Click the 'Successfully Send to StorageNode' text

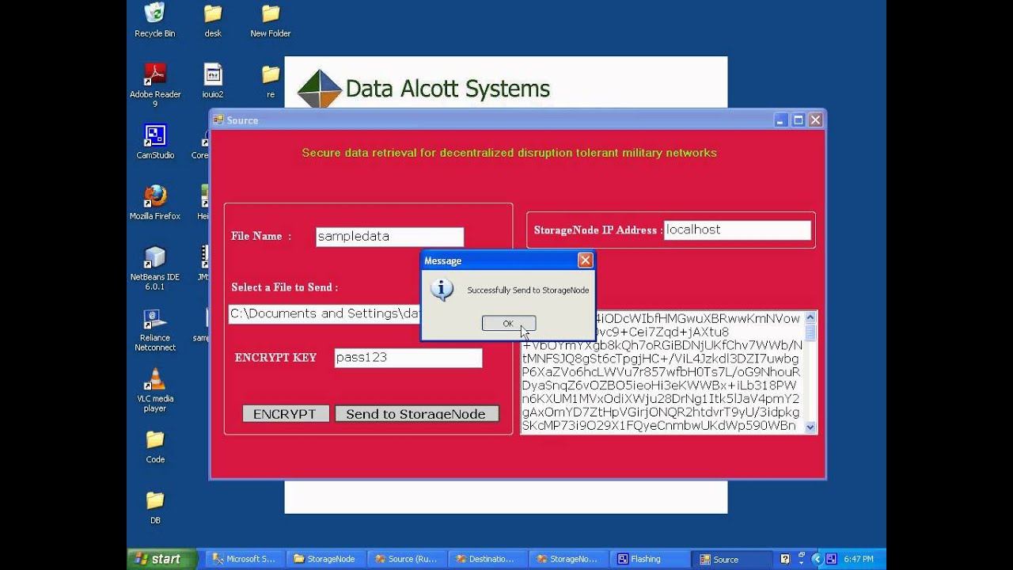pos(528,291)
